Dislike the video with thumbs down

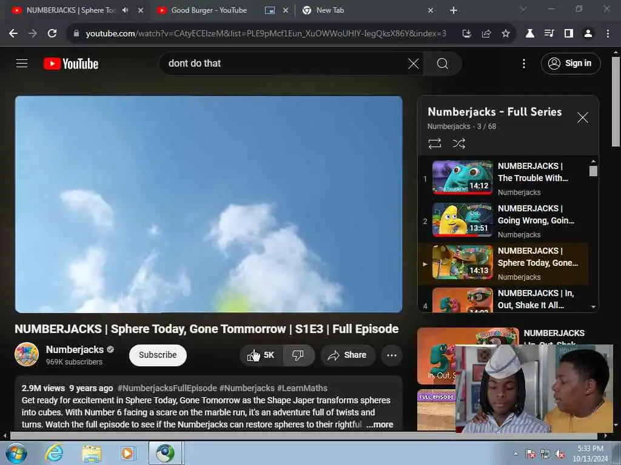click(x=298, y=355)
